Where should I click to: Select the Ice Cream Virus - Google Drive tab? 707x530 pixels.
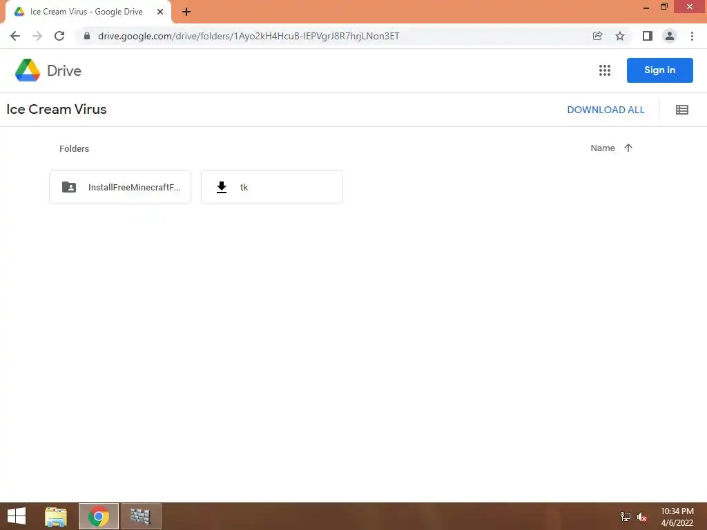tap(88, 12)
